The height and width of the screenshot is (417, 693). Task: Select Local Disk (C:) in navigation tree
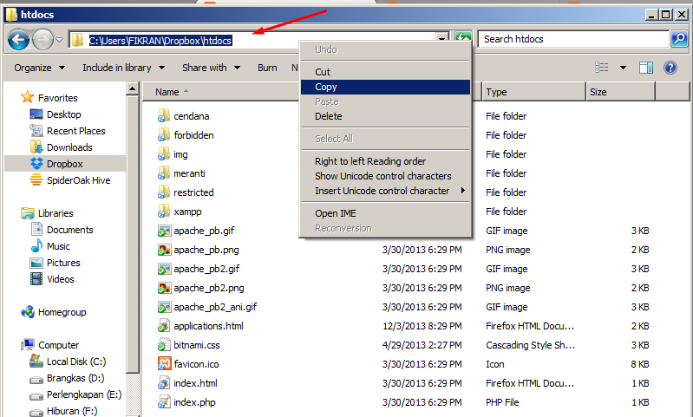click(x=75, y=362)
